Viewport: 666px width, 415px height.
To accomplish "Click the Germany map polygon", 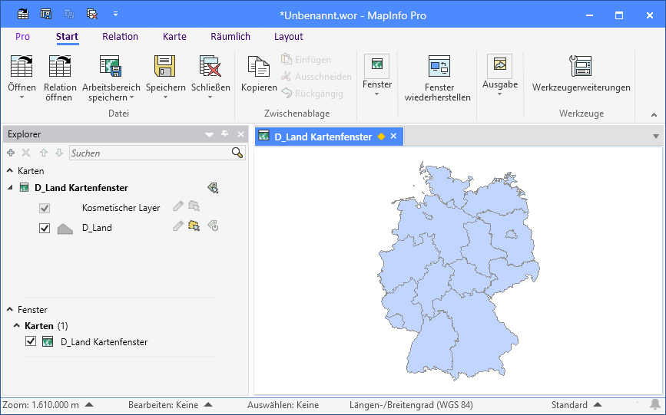I will 459,272.
